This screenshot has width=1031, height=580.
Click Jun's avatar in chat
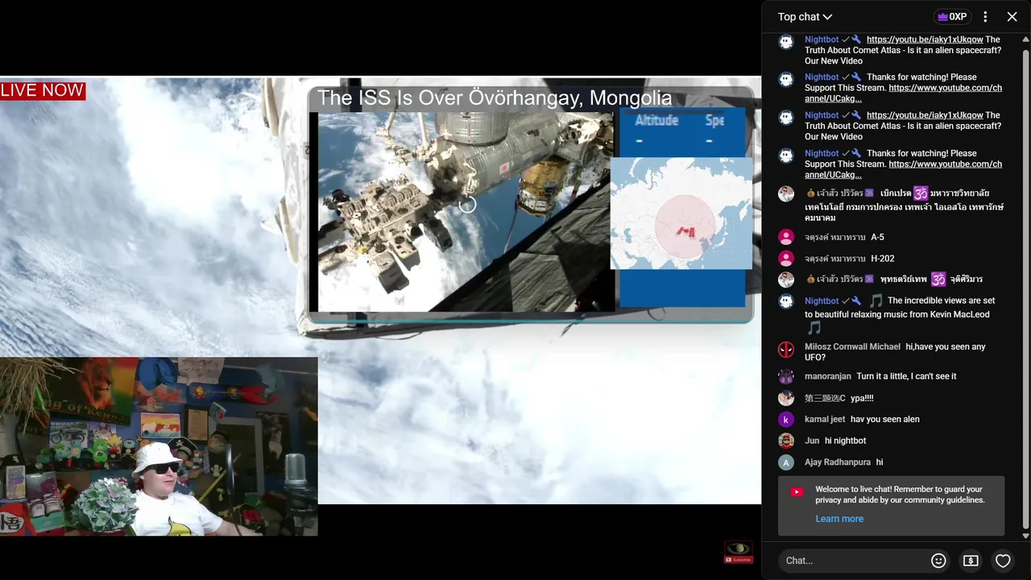pyautogui.click(x=786, y=441)
